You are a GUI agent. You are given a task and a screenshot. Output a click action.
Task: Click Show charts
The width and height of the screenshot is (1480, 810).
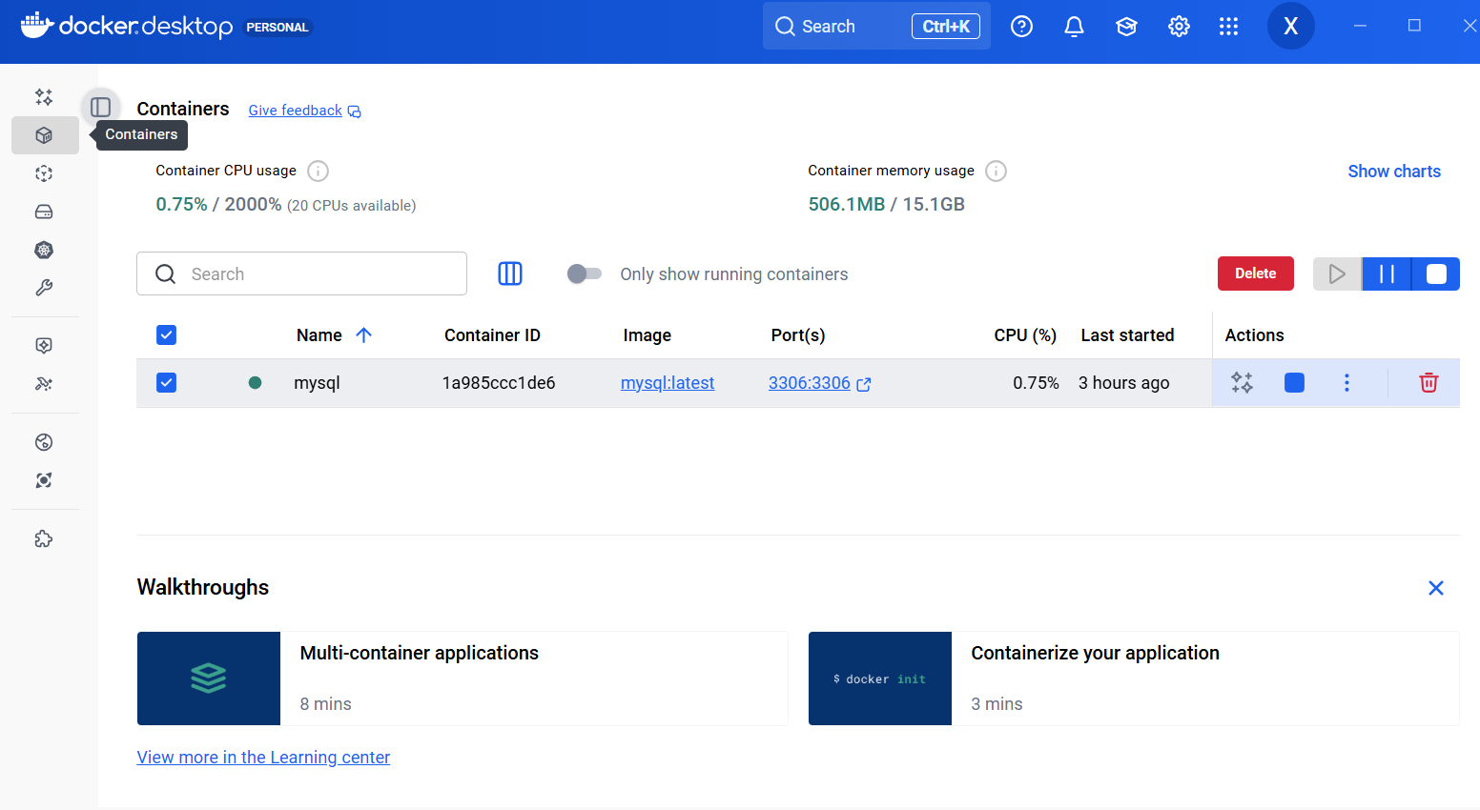(x=1394, y=172)
